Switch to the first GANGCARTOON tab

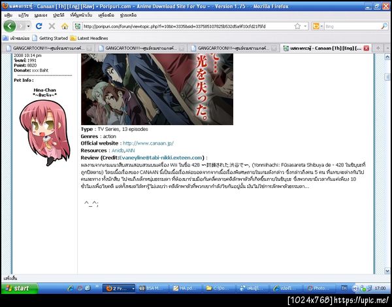pyautogui.click(x=48, y=48)
